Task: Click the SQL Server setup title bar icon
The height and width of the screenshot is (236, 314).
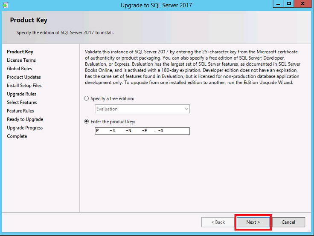Action: click(5, 5)
